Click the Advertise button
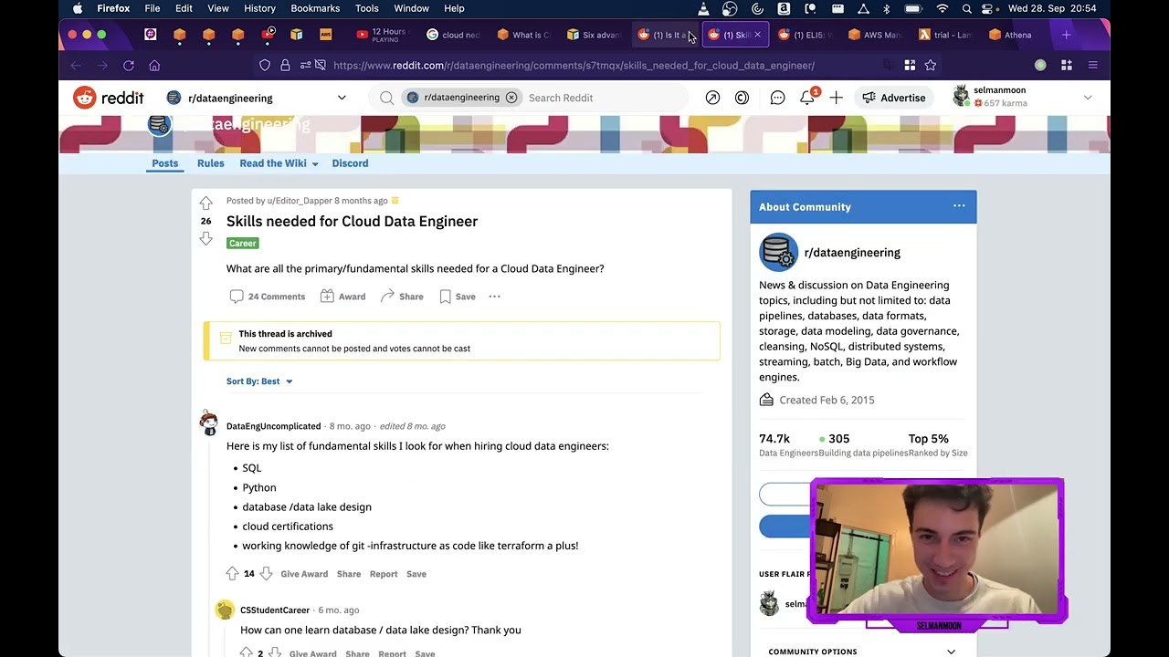 coord(894,98)
